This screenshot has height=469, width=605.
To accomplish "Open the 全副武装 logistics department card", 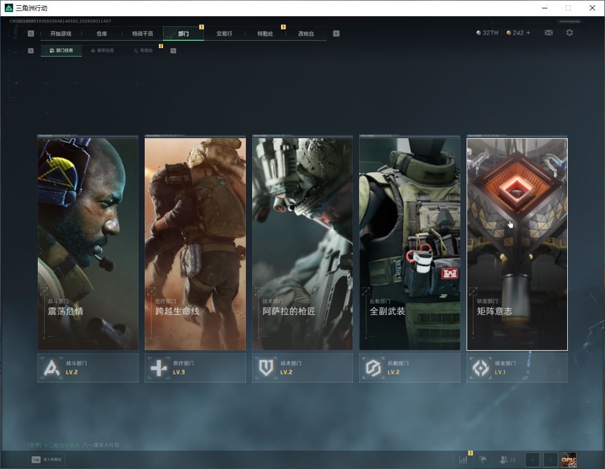I will pos(410,244).
